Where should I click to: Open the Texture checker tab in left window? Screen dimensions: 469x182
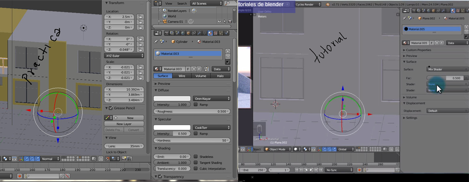[215, 33]
